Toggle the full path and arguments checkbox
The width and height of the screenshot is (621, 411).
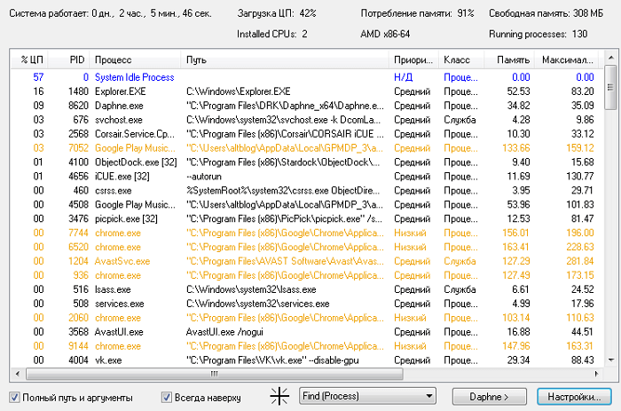pos(14,397)
